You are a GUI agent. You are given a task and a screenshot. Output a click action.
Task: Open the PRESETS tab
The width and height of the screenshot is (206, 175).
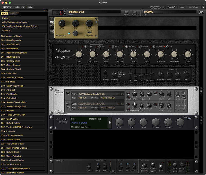[7, 7]
